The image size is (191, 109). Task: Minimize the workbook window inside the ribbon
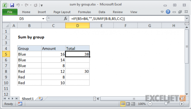174,12
